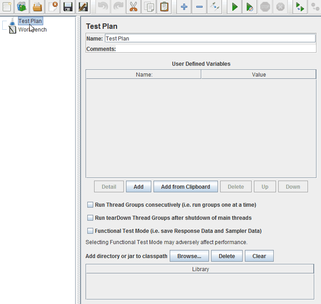The height and width of the screenshot is (304, 321).
Task: Click the Redo arrow icon
Action: click(x=118, y=7)
